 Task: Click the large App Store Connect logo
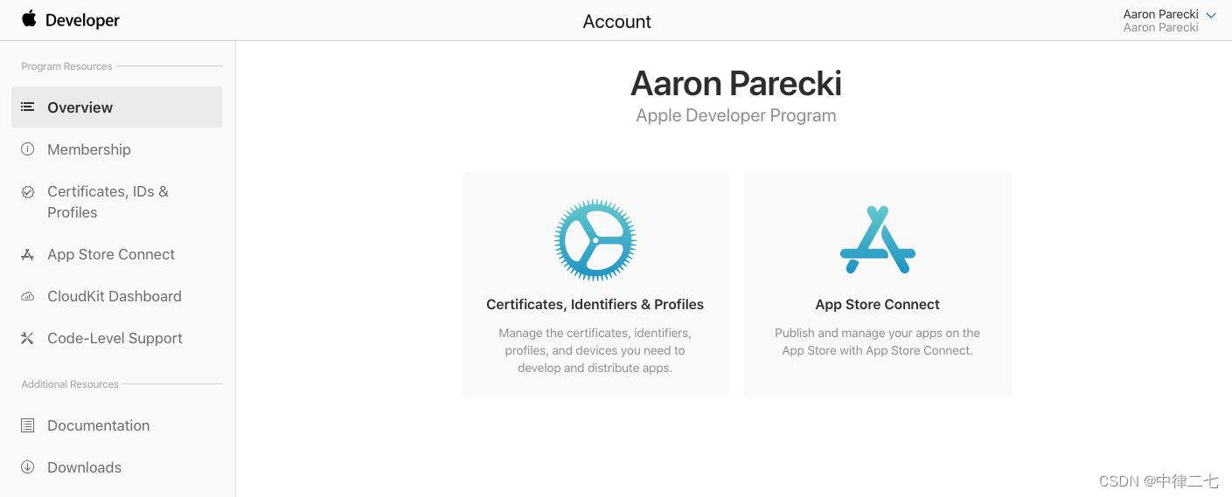(x=878, y=239)
